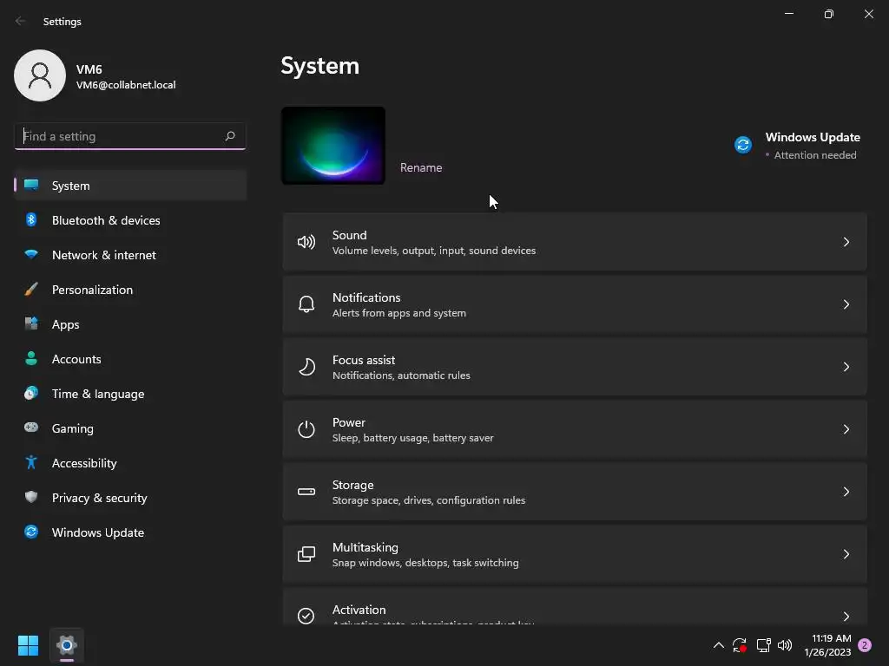
Task: Click the tray network display icon
Action: click(763, 645)
